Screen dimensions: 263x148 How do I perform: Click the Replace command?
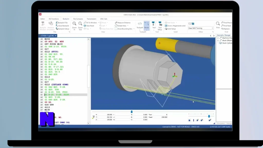click(226, 29)
